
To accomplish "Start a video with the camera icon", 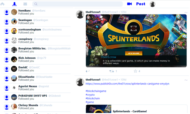I will [x=129, y=4].
